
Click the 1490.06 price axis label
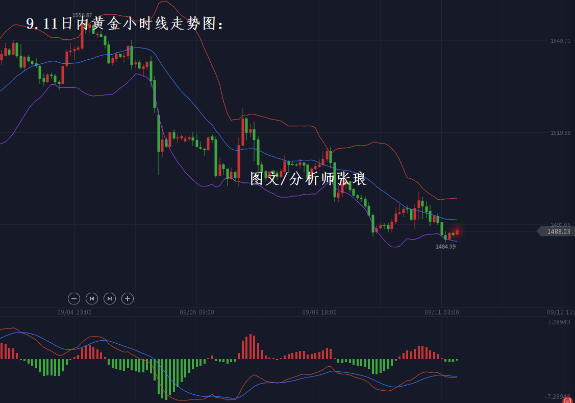click(560, 225)
